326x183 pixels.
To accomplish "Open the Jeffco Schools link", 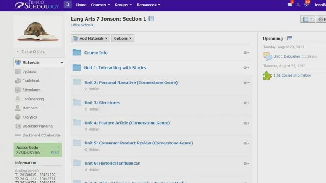I will pos(82,25).
